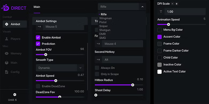Switch to the Main tab

(37, 7)
